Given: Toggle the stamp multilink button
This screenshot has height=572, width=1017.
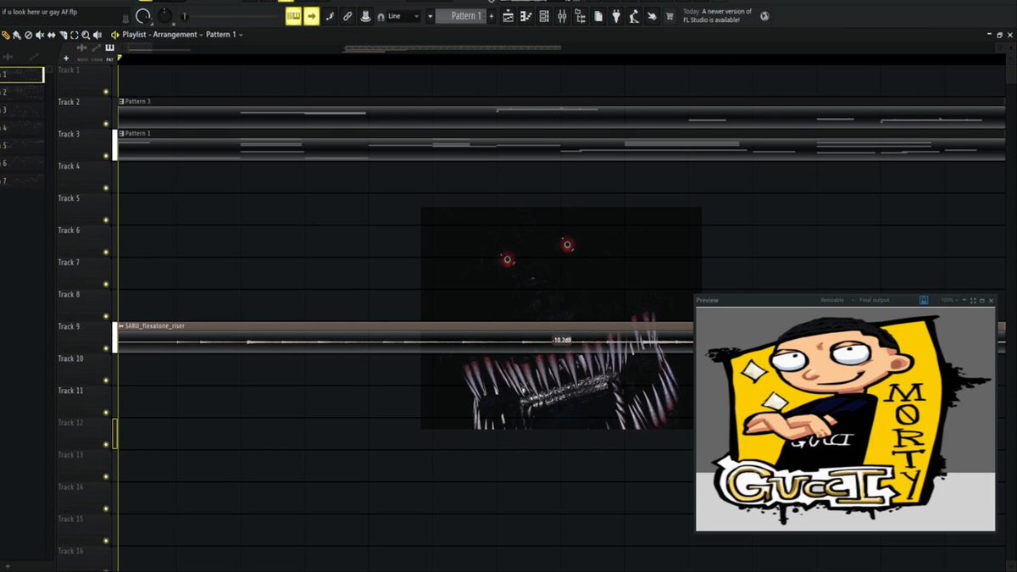Looking at the screenshot, I should 365,16.
